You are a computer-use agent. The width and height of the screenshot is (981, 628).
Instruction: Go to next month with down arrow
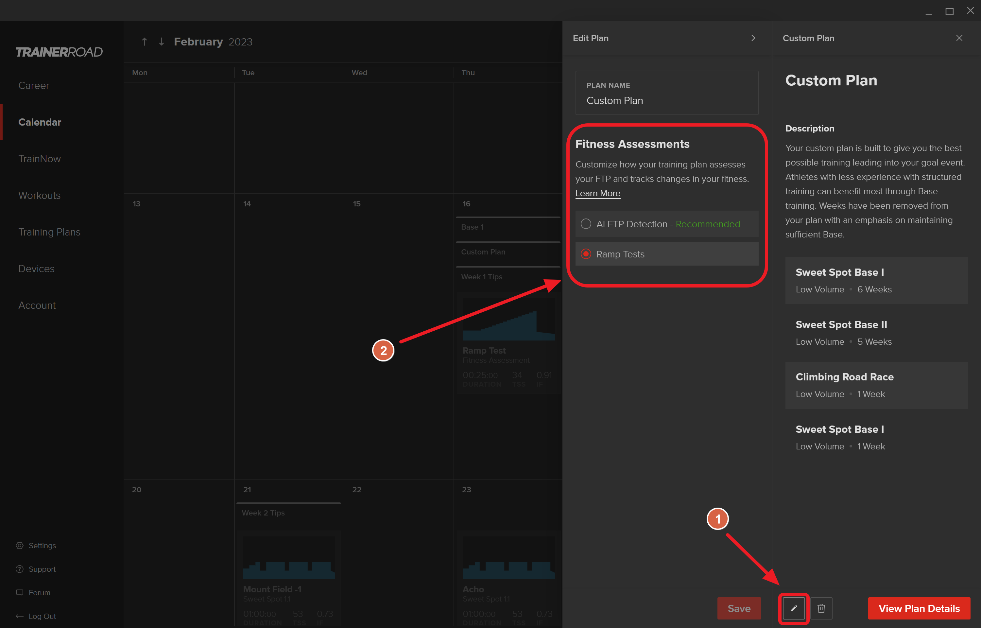(x=162, y=42)
